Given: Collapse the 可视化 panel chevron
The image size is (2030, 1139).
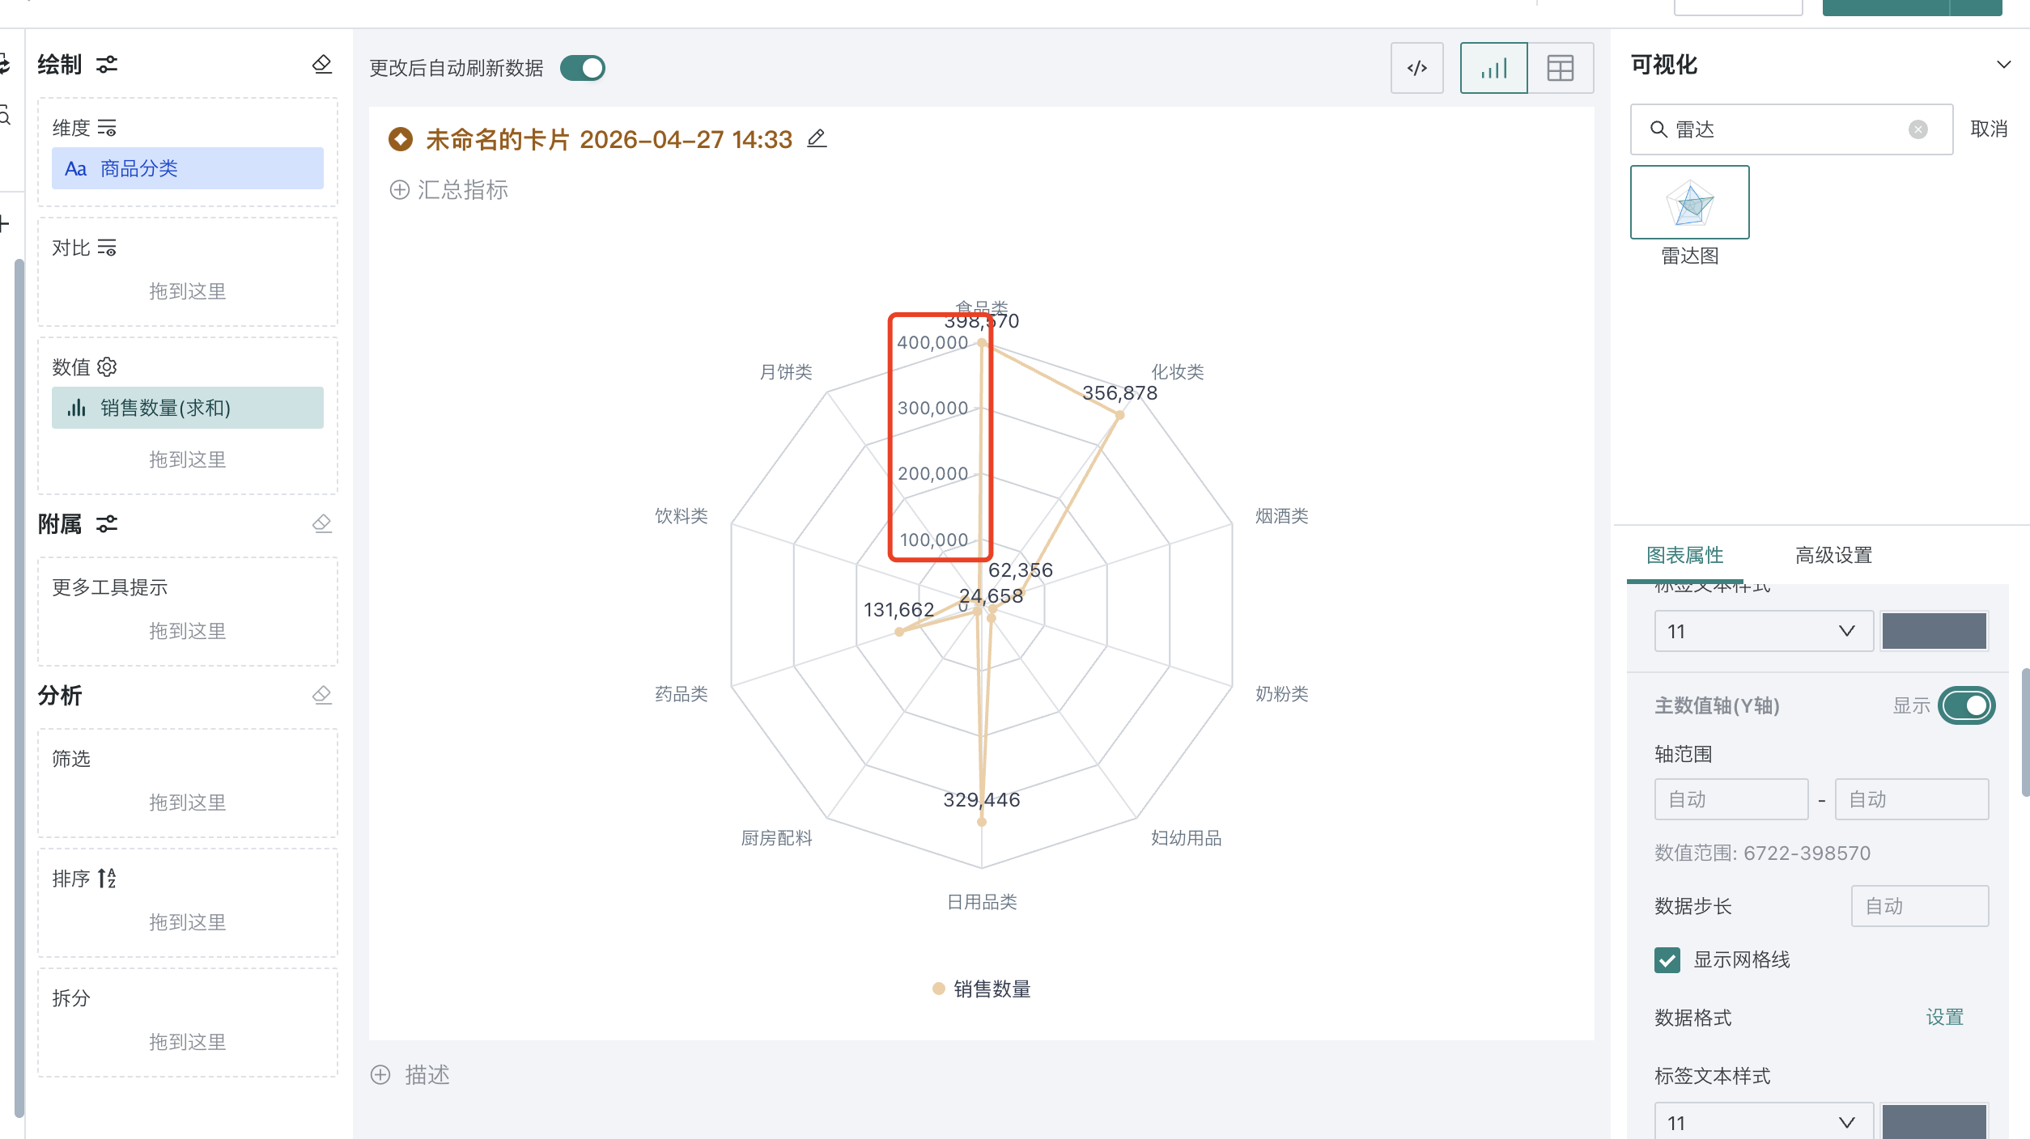Looking at the screenshot, I should coord(2004,65).
